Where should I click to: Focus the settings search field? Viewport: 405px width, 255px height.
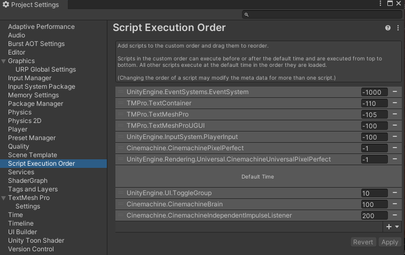pyautogui.click(x=322, y=15)
